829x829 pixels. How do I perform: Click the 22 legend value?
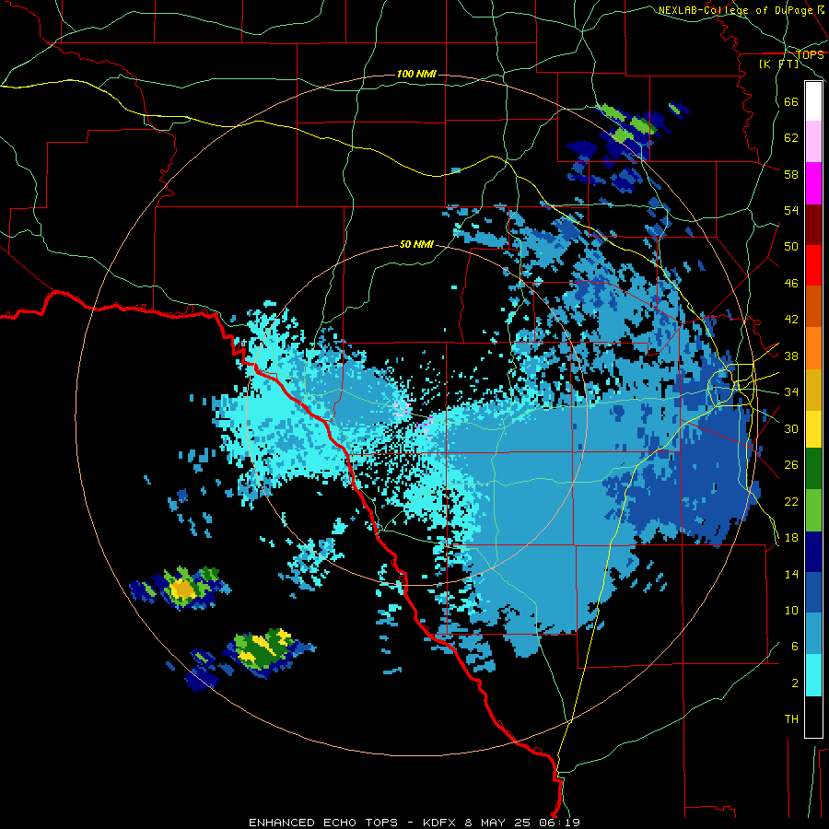pyautogui.click(x=791, y=502)
